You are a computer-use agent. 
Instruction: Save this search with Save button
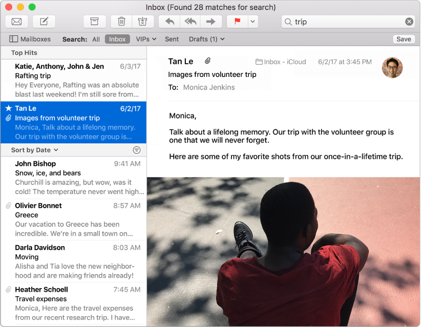coord(403,39)
